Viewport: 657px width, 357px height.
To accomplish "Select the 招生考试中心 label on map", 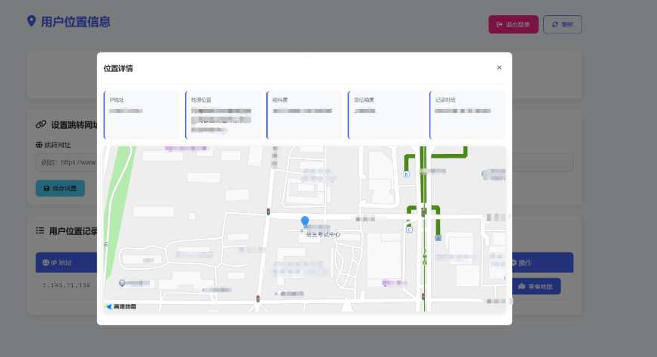I will 323,234.
